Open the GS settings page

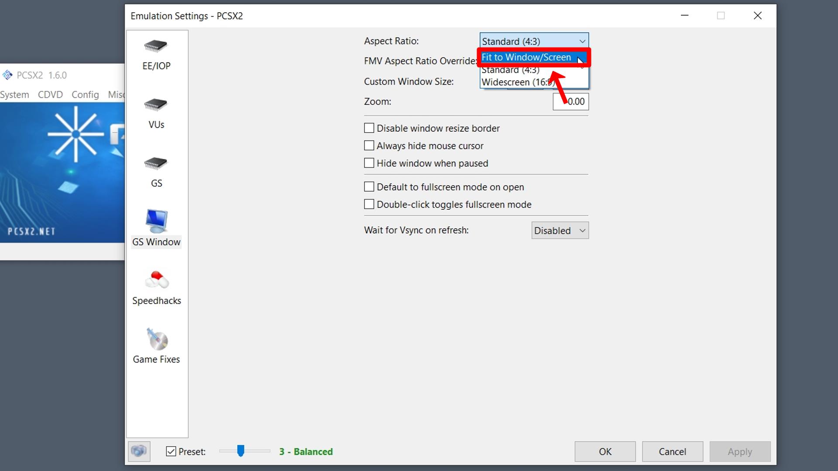pyautogui.click(x=156, y=173)
